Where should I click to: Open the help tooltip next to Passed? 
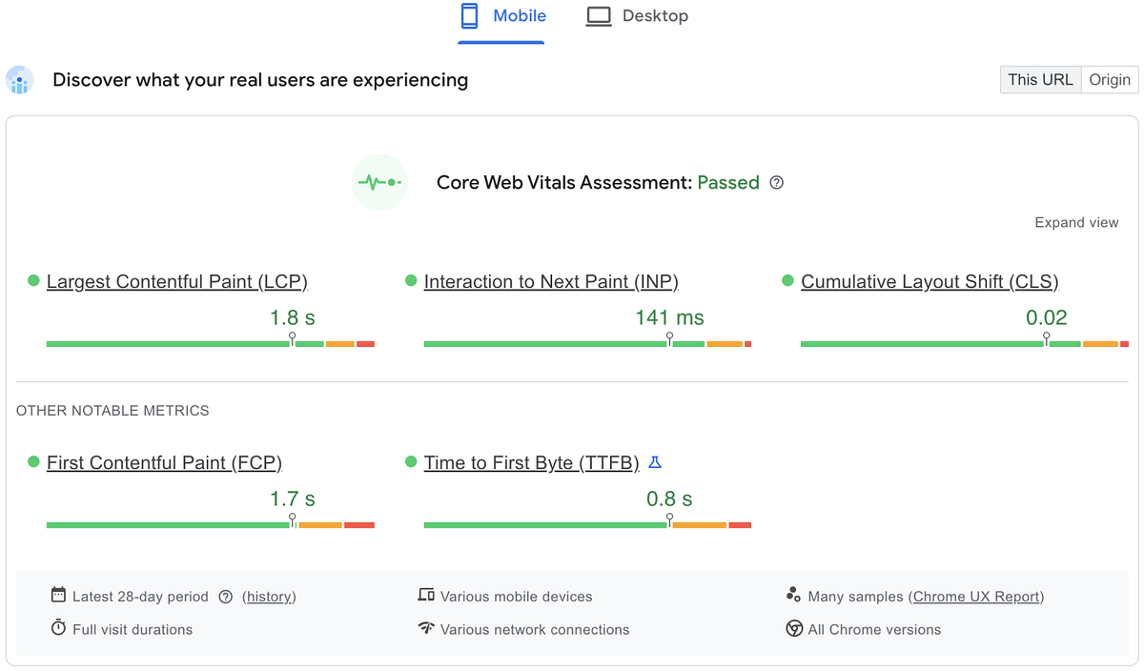tap(776, 182)
